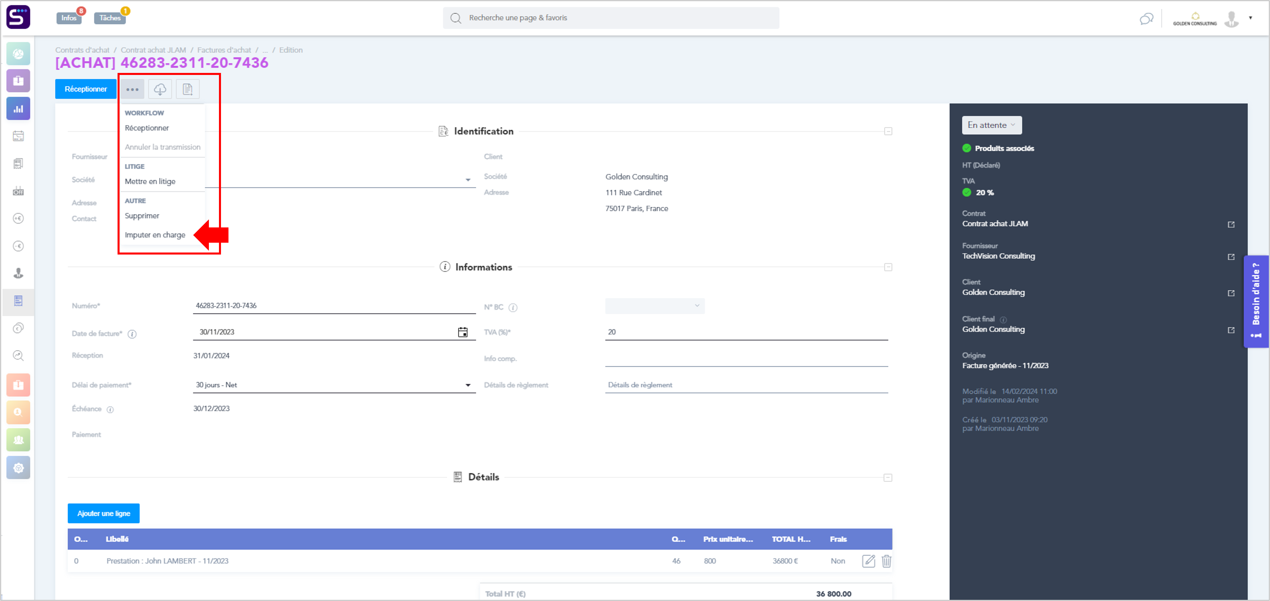This screenshot has height=601, width=1270.
Task: Open the user account menu arrow
Action: (1250, 18)
